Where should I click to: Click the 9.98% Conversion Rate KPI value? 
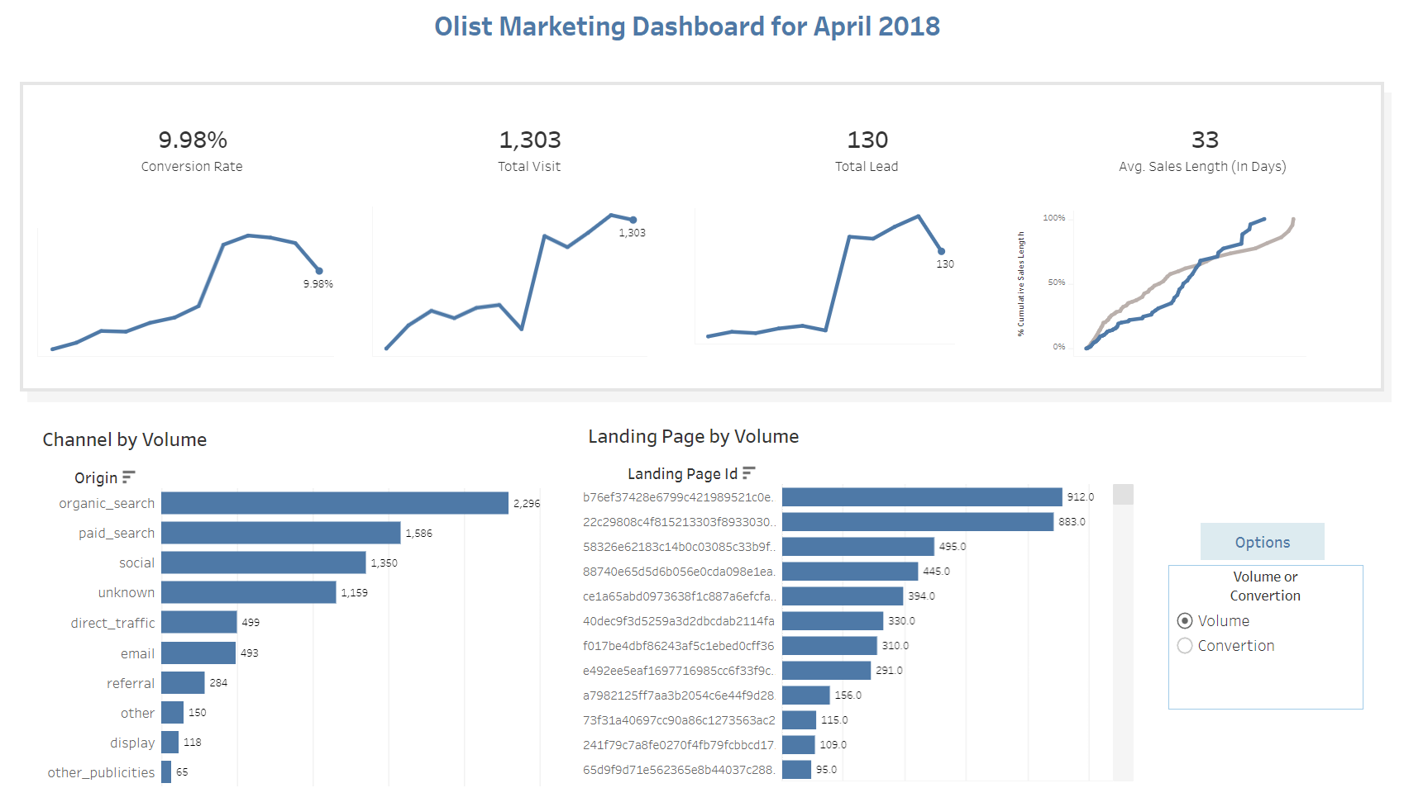(x=193, y=140)
